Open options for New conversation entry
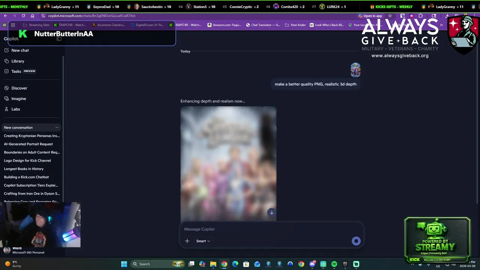Viewport: 480px width, 270px height. (57, 127)
